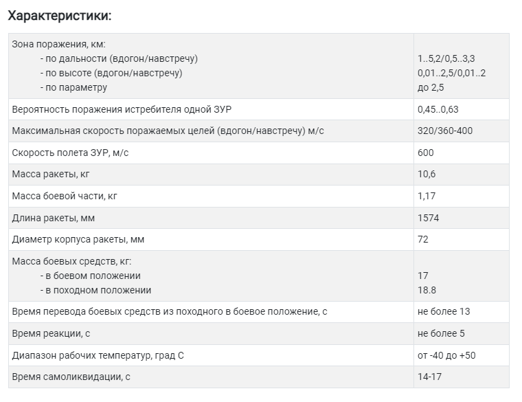Click the self-destruct time value "14-17"

pos(429,377)
